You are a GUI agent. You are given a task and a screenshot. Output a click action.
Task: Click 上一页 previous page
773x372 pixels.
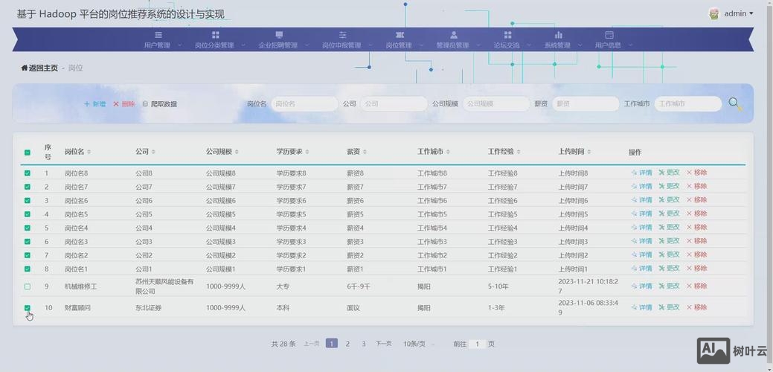point(312,344)
